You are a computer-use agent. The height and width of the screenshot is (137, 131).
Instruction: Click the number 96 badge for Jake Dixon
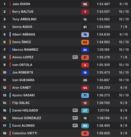click(x=85, y=4)
